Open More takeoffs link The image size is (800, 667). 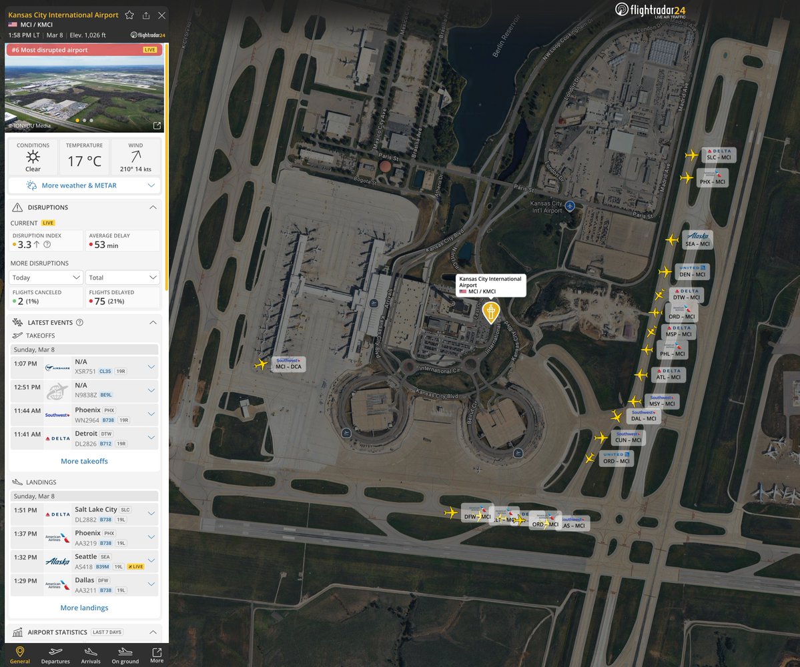click(x=84, y=461)
